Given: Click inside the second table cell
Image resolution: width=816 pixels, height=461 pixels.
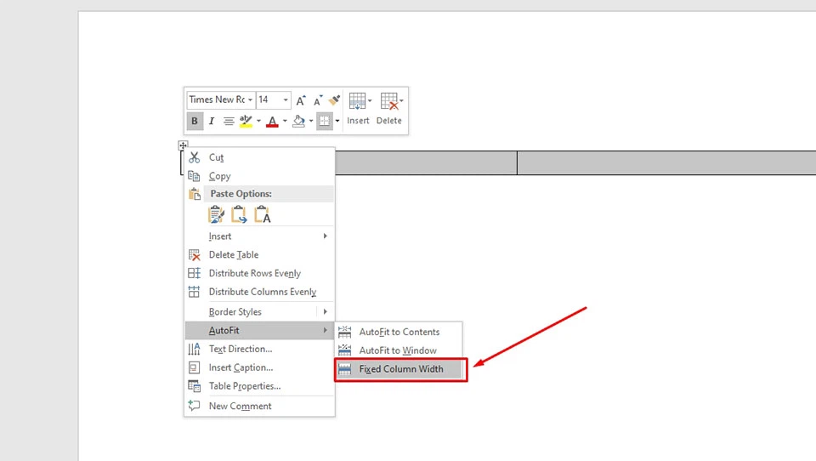Looking at the screenshot, I should (425, 162).
